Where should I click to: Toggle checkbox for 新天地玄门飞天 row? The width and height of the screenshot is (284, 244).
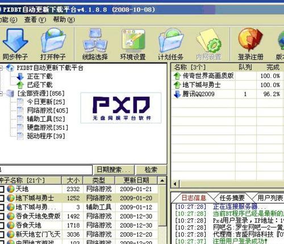tap(2, 234)
